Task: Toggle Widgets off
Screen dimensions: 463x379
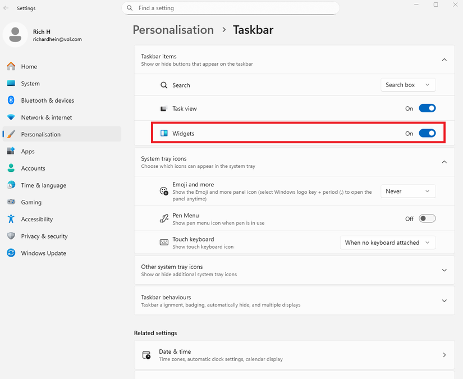Action: click(x=427, y=133)
